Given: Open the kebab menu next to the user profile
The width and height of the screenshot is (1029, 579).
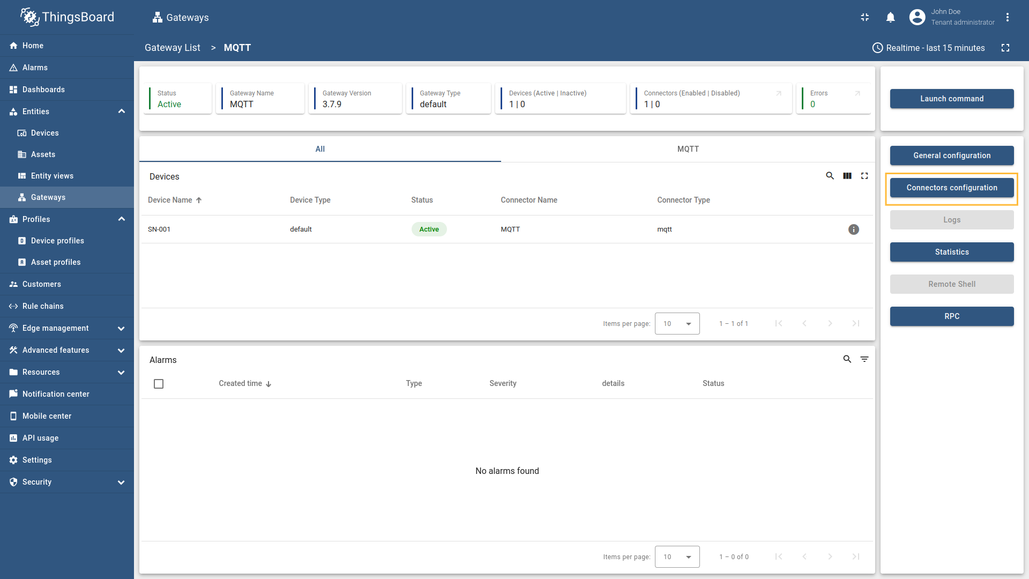Looking at the screenshot, I should pyautogui.click(x=1008, y=17).
